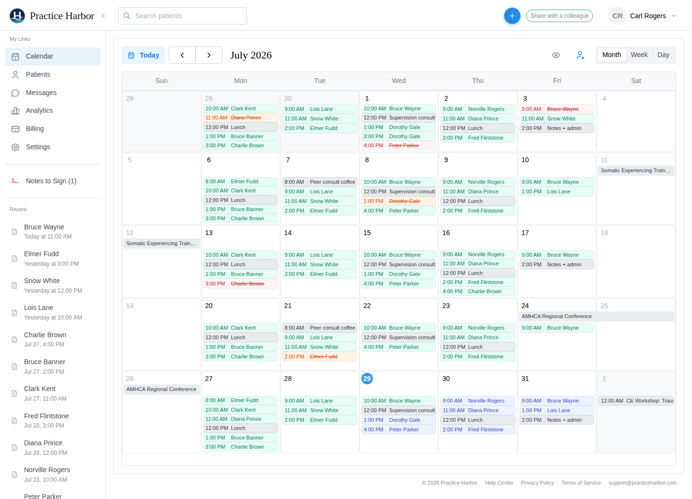The width and height of the screenshot is (692, 499).
Task: Click Lois Lane recent document icon
Action: point(14,313)
